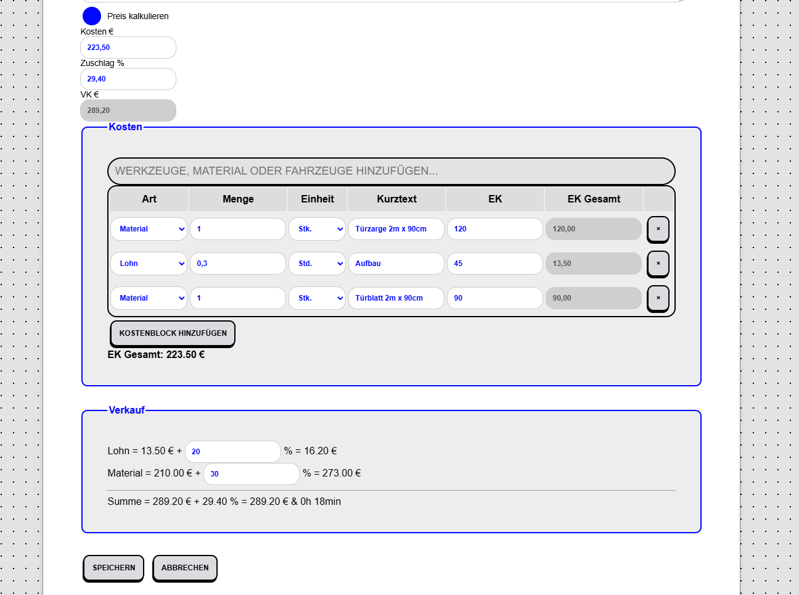Click the Menge field showing 0,3
The image size is (799, 595).
point(238,264)
